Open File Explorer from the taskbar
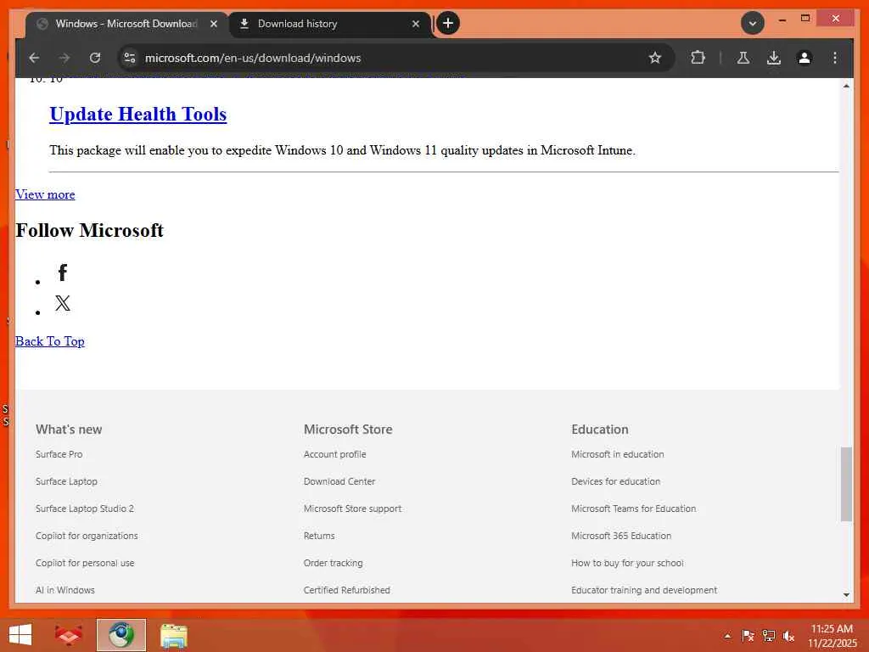 tap(174, 635)
